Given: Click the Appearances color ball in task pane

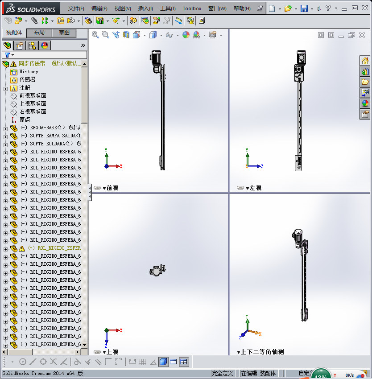Looking at the screenshot, I should click(365, 103).
